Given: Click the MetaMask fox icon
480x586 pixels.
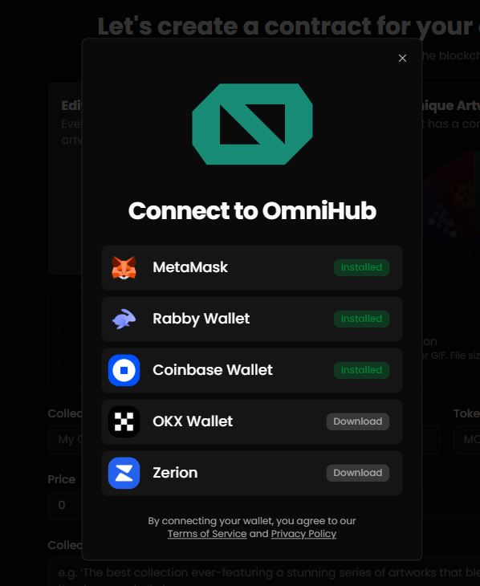Looking at the screenshot, I should [x=124, y=267].
